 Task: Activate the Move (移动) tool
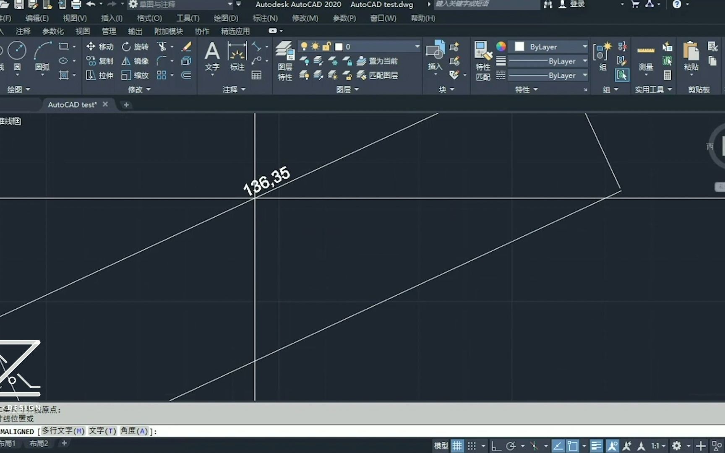[99, 47]
